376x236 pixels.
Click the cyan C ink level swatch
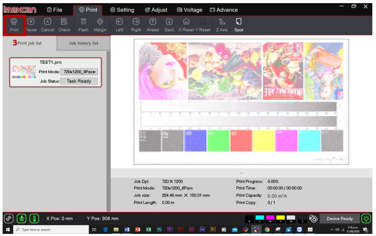tap(260, 219)
